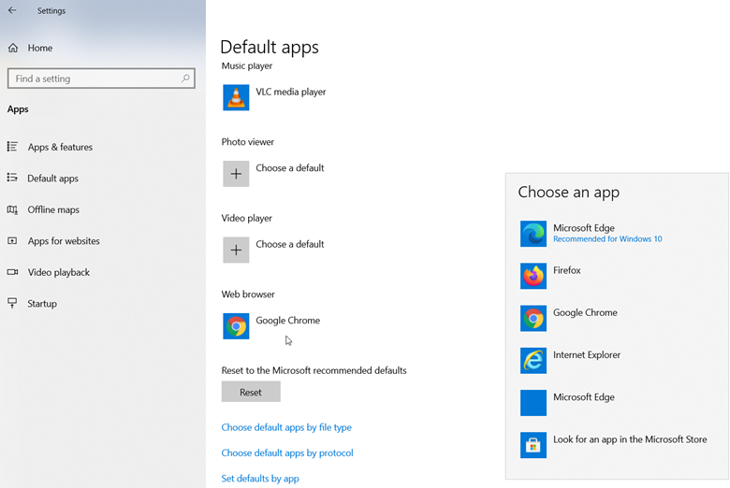Open Apps & features in the sidebar
Image resolution: width=730 pixels, height=488 pixels.
[x=60, y=147]
